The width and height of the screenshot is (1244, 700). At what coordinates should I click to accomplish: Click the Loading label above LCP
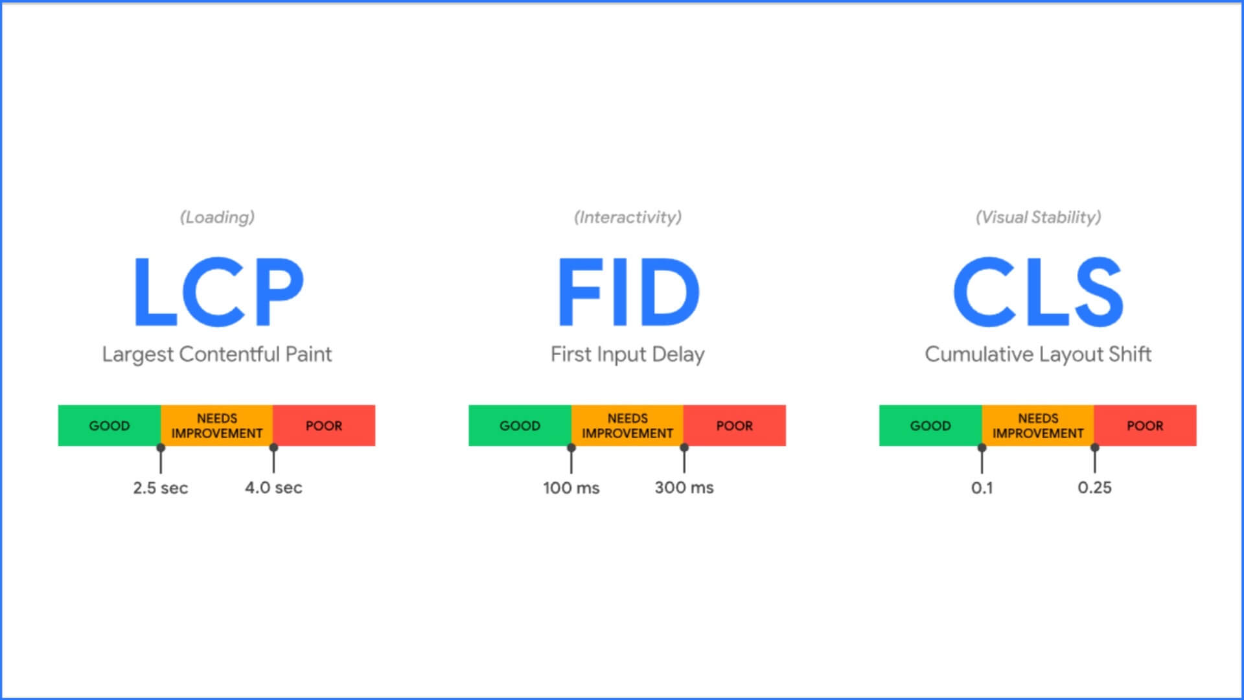218,216
